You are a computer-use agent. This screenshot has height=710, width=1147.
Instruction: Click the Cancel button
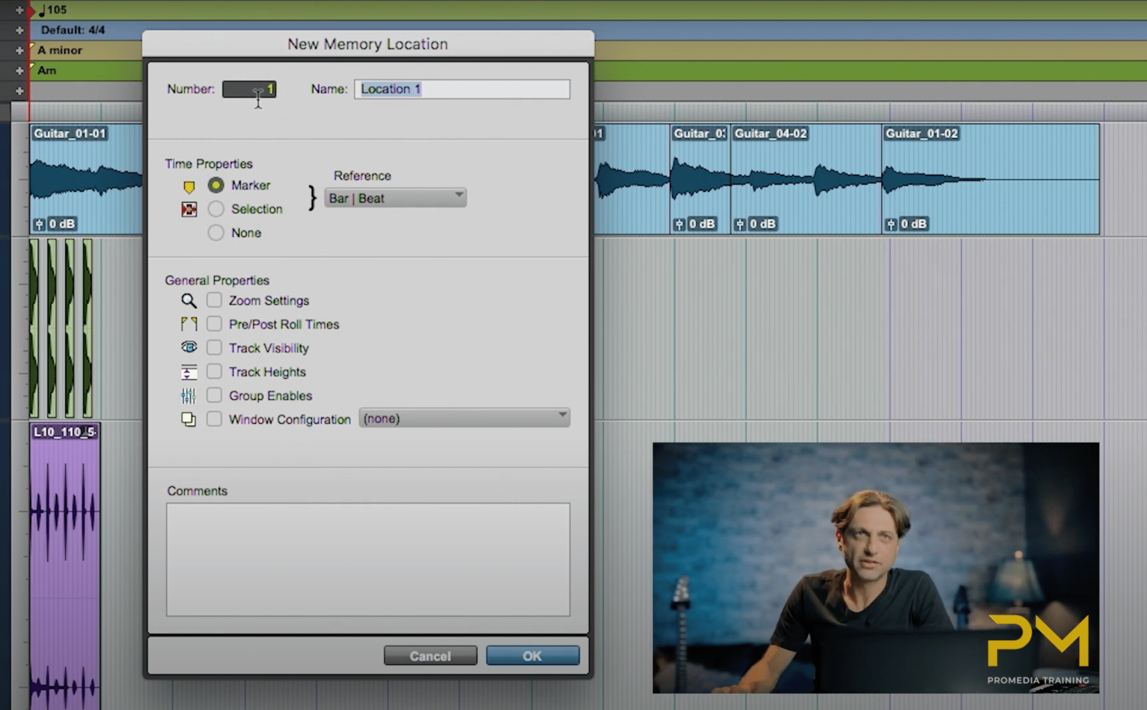tap(430, 655)
